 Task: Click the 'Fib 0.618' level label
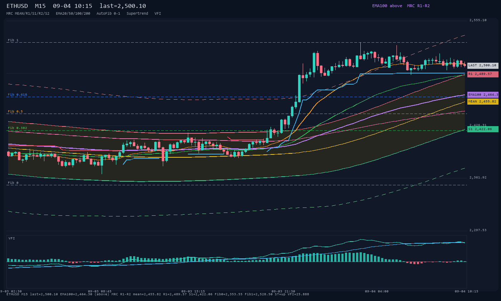18,95
